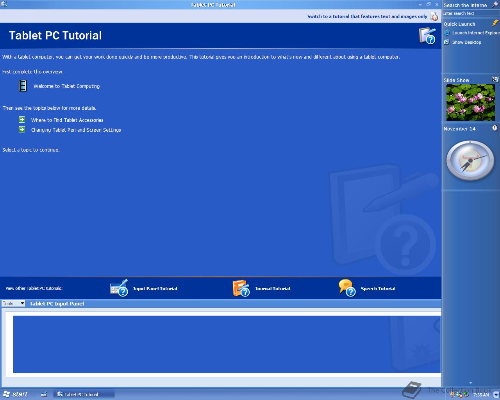Viewport: 500px width, 400px height.
Task: Click the Speech Tutorial bubble icon
Action: pos(347,288)
